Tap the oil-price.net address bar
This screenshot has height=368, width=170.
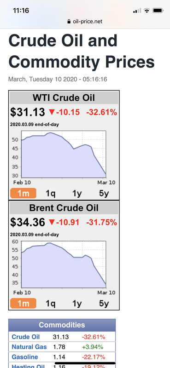click(x=85, y=22)
